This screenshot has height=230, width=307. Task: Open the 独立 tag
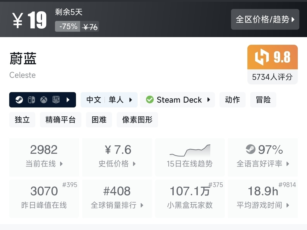pos(22,120)
